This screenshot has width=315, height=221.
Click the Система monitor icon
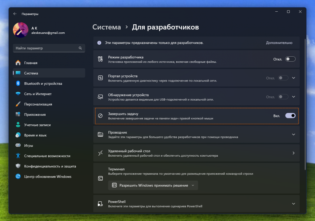tap(18, 73)
